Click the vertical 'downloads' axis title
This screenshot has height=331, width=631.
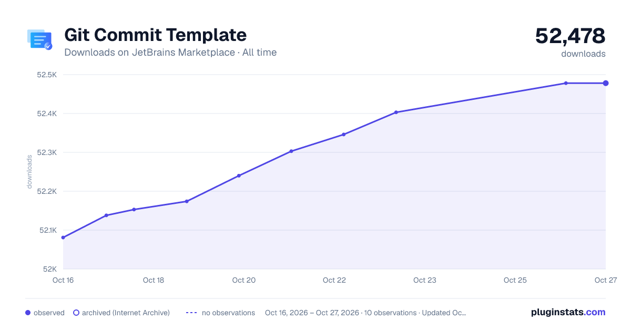click(x=29, y=172)
